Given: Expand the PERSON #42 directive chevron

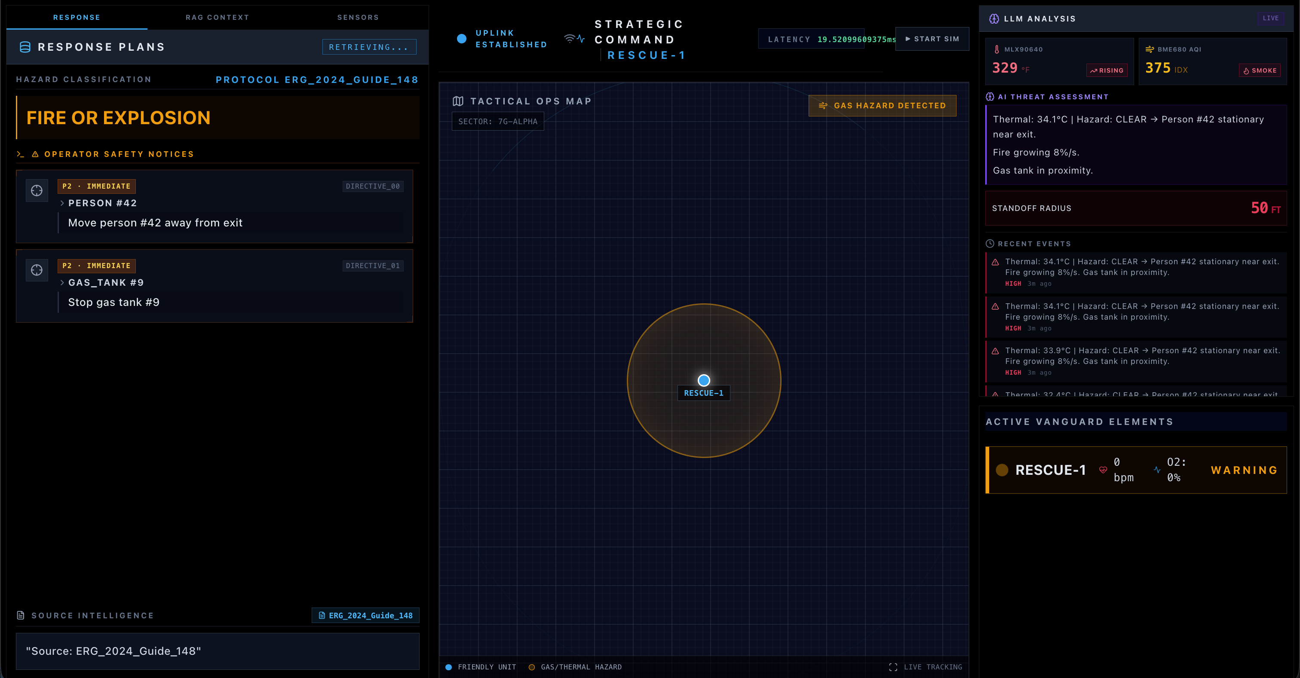Looking at the screenshot, I should [x=62, y=203].
